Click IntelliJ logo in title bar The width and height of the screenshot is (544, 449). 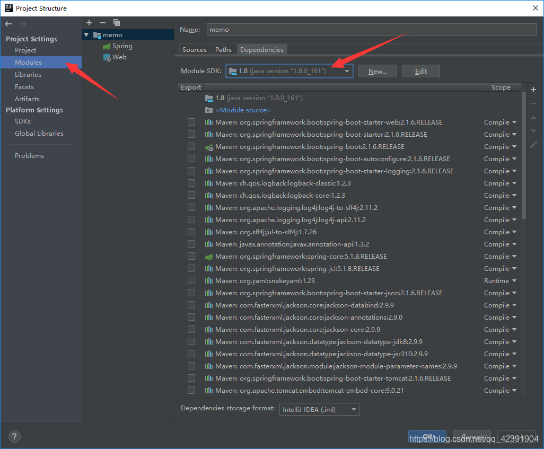(x=8, y=8)
